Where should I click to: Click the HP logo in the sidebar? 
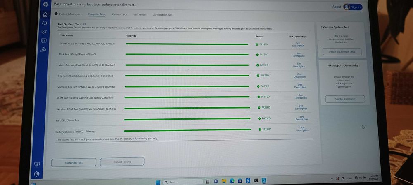tap(46, 5)
